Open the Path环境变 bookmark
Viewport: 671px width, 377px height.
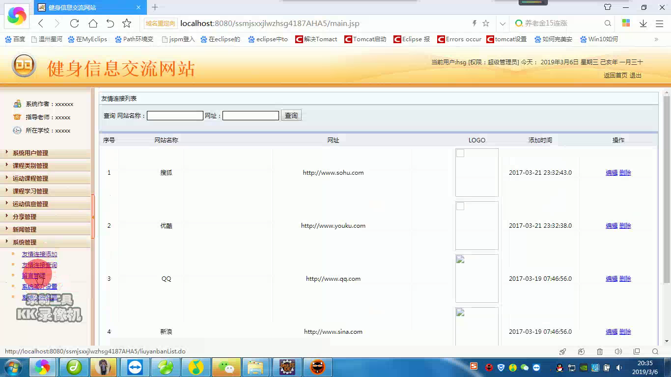pos(134,39)
